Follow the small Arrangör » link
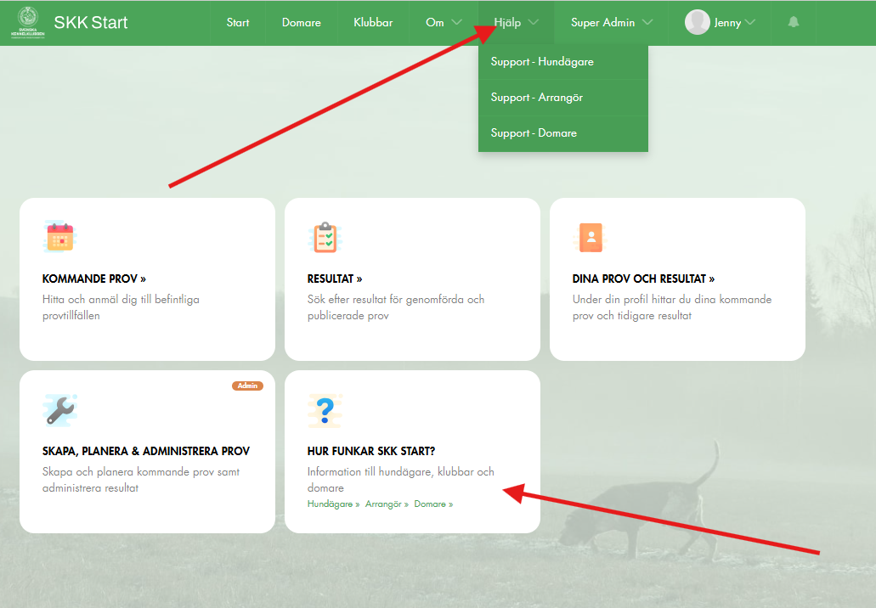The width and height of the screenshot is (876, 608). pos(387,504)
